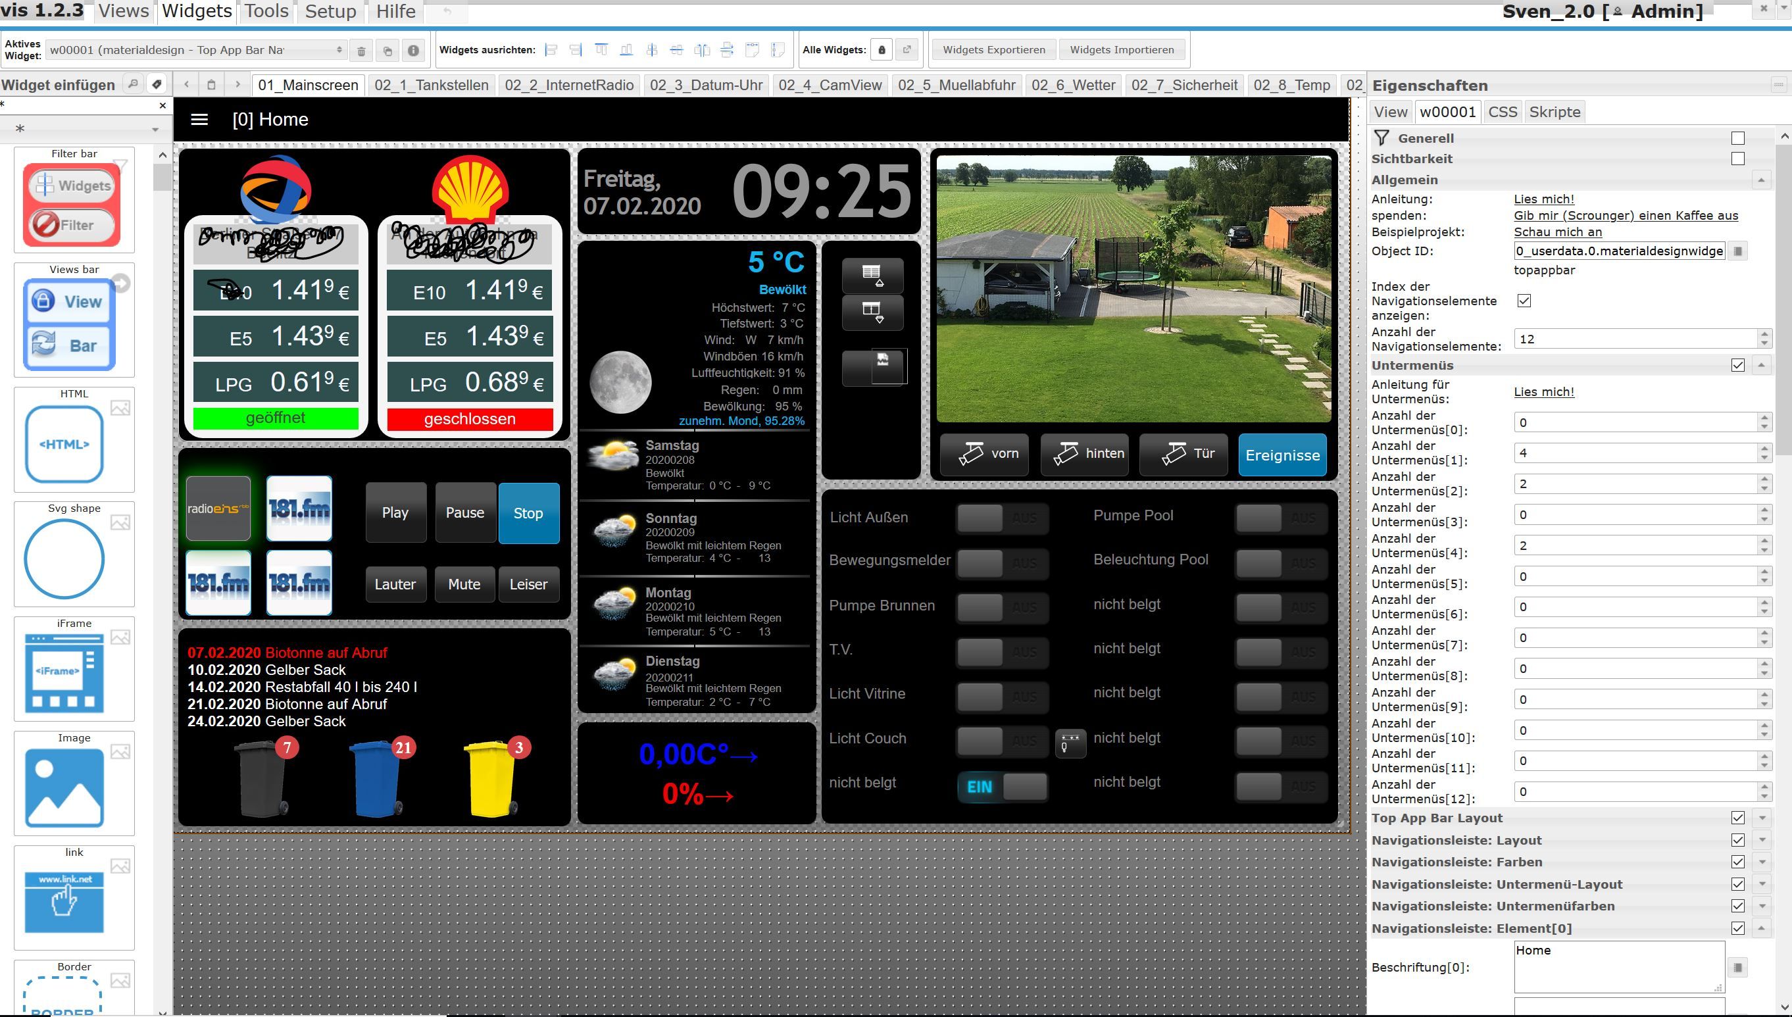Open hamburger menu in Home app bar
This screenshot has width=1792, height=1017.
(199, 120)
